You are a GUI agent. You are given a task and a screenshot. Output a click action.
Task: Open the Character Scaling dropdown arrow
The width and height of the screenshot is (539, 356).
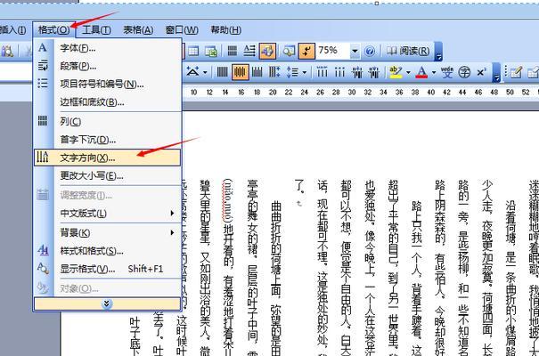click(x=205, y=72)
